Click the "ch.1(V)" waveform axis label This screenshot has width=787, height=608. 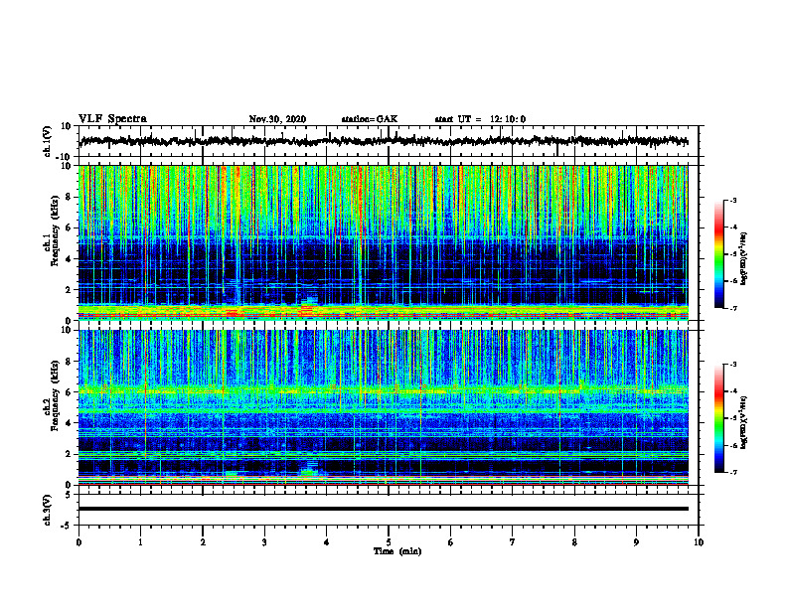47,141
